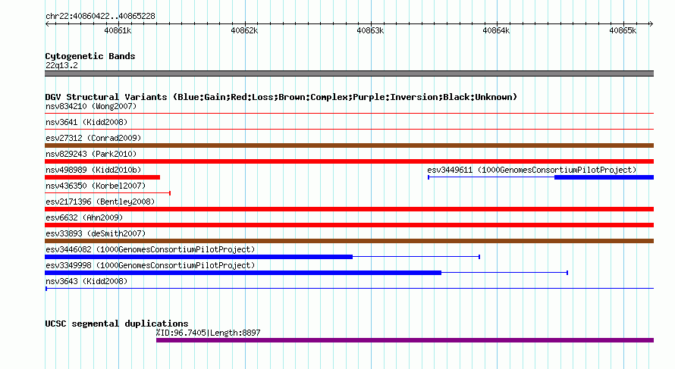Click the nsv829243 (Park2010) label
The image size is (675, 369).
pyautogui.click(x=91, y=154)
